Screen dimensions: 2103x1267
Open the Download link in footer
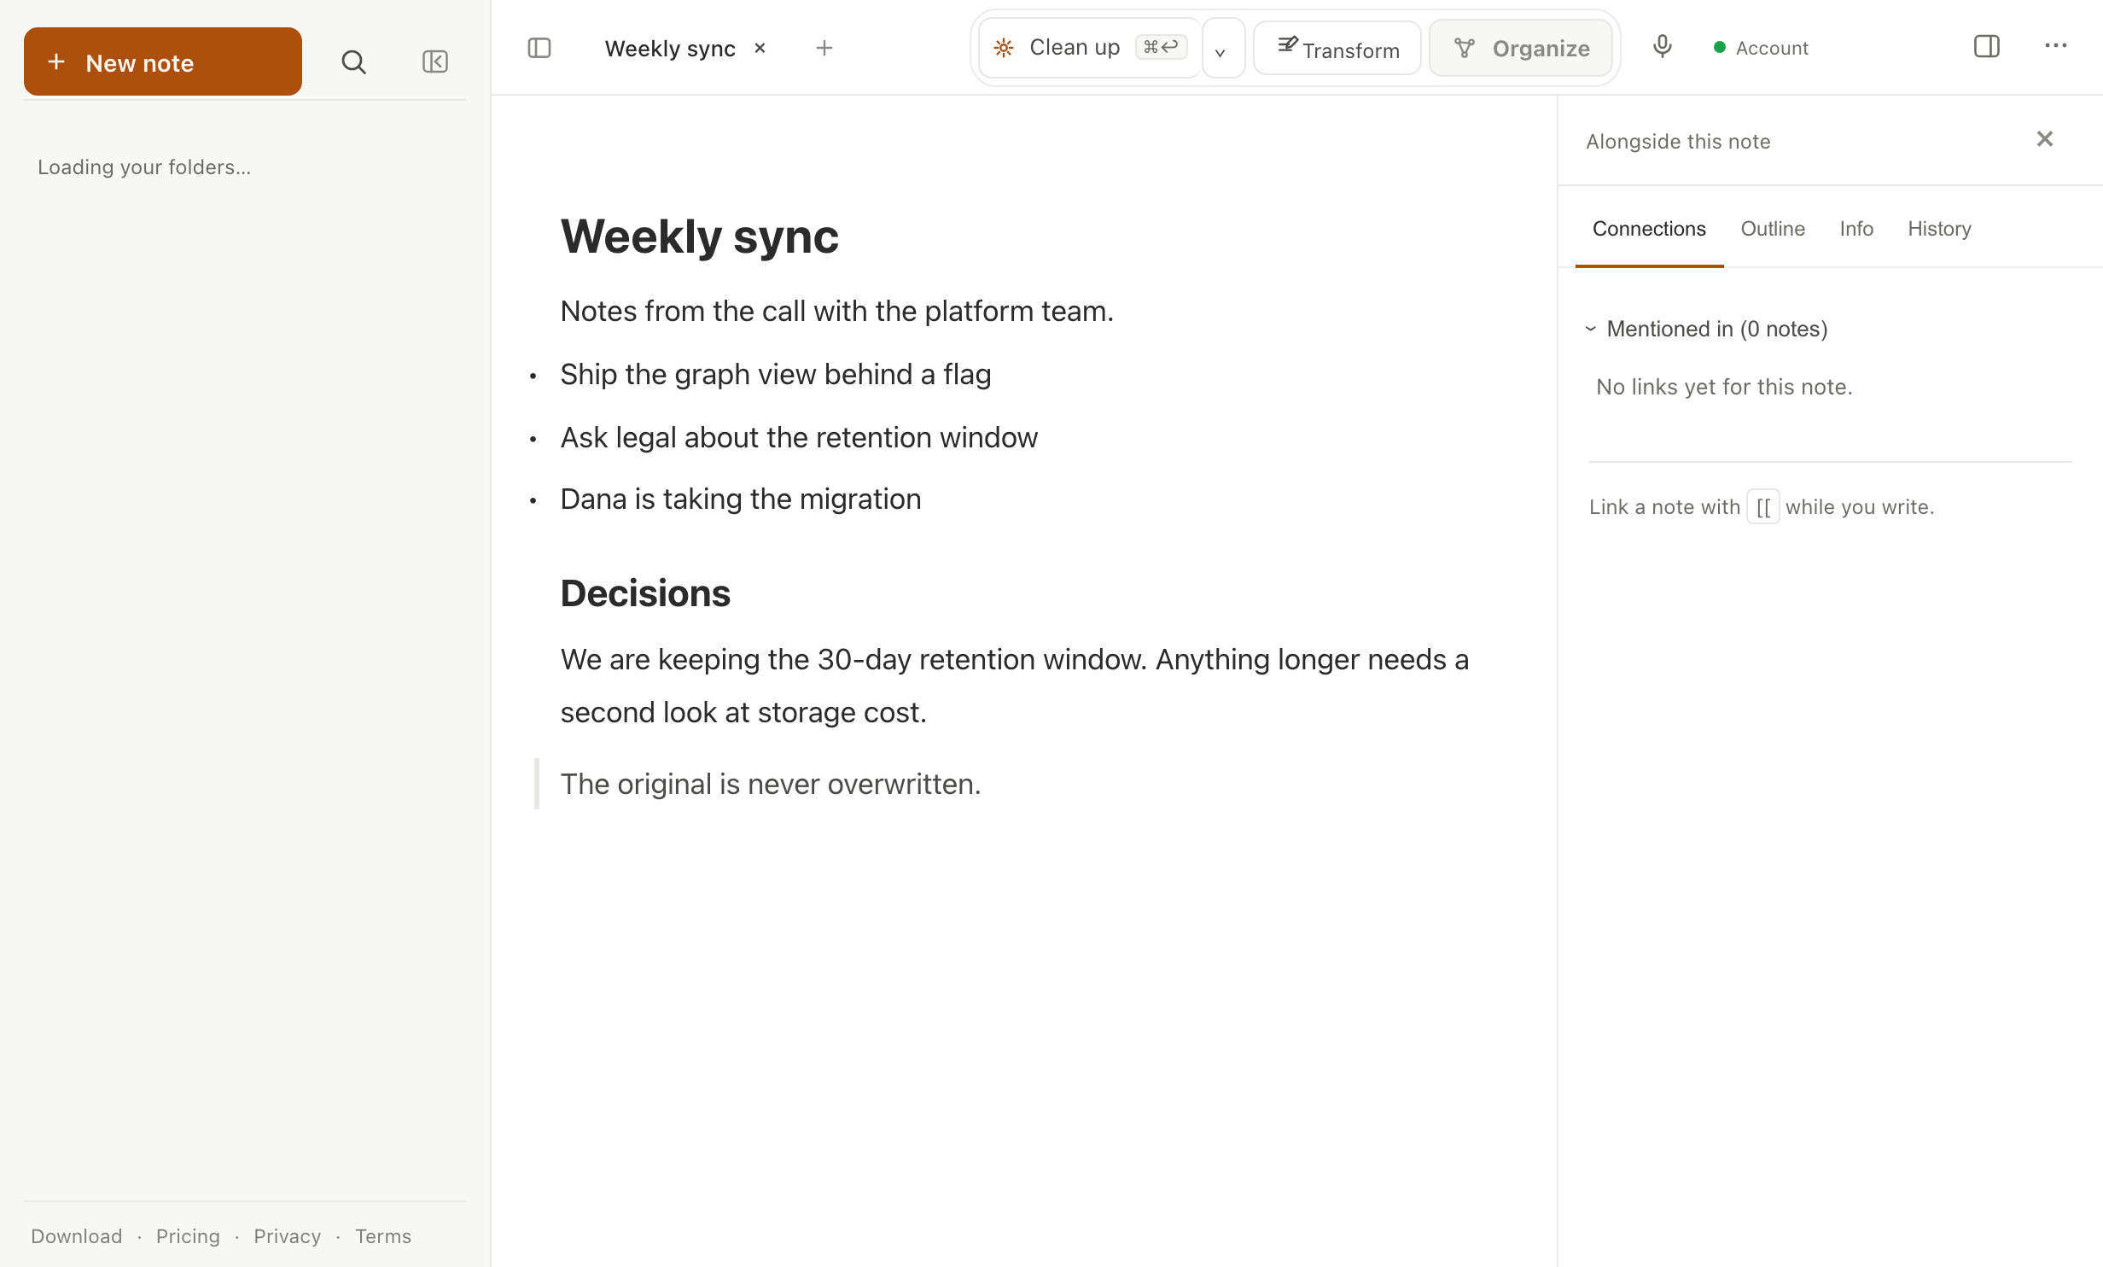pyautogui.click(x=77, y=1236)
